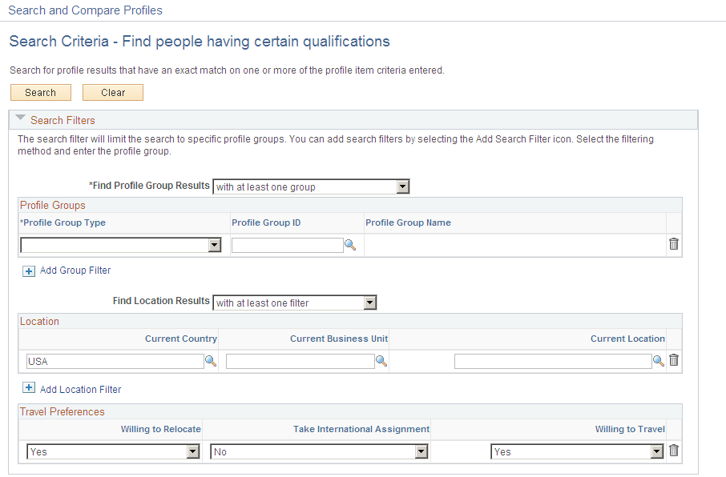Open the Take International Assignment dropdown

point(421,451)
